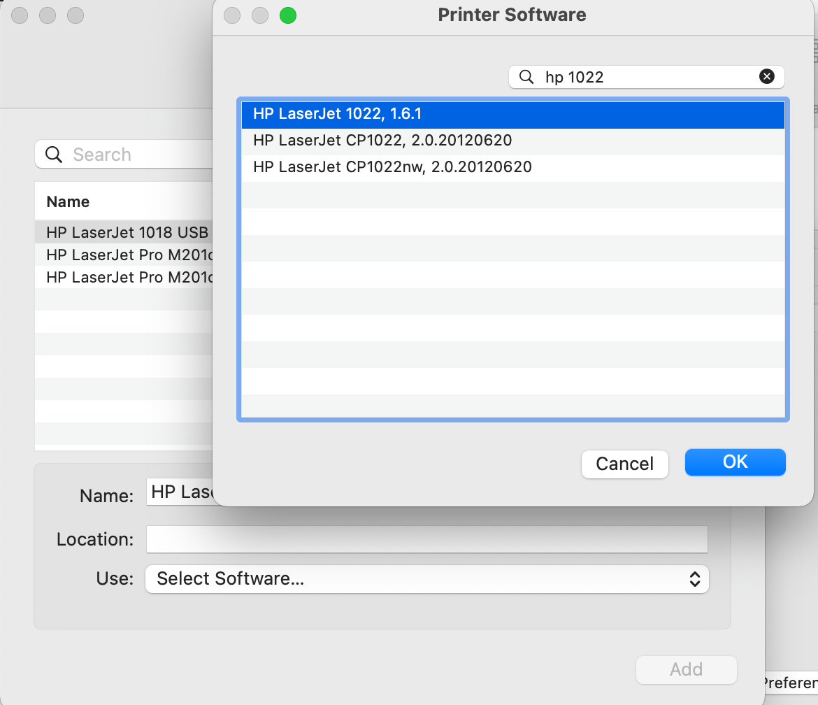The width and height of the screenshot is (818, 705).
Task: Select HP LaserJet 1022, 1.6.1 driver
Action: pyautogui.click(x=512, y=114)
